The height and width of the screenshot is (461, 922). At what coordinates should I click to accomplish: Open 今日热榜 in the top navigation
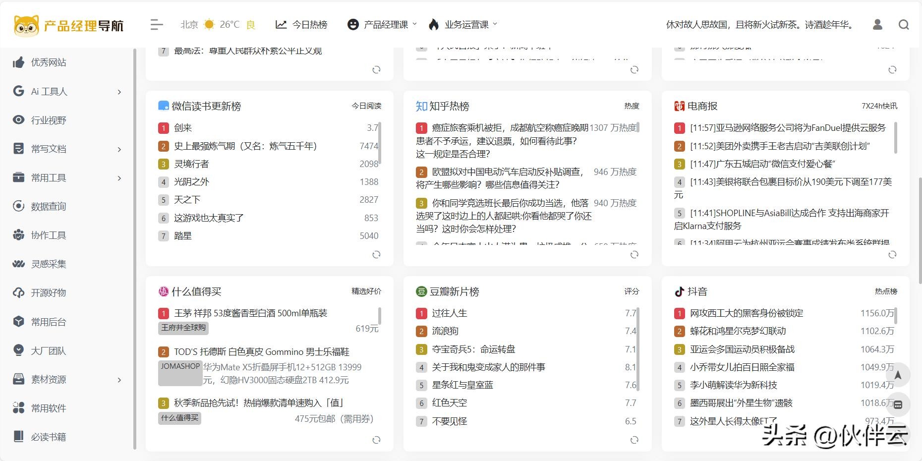302,24
